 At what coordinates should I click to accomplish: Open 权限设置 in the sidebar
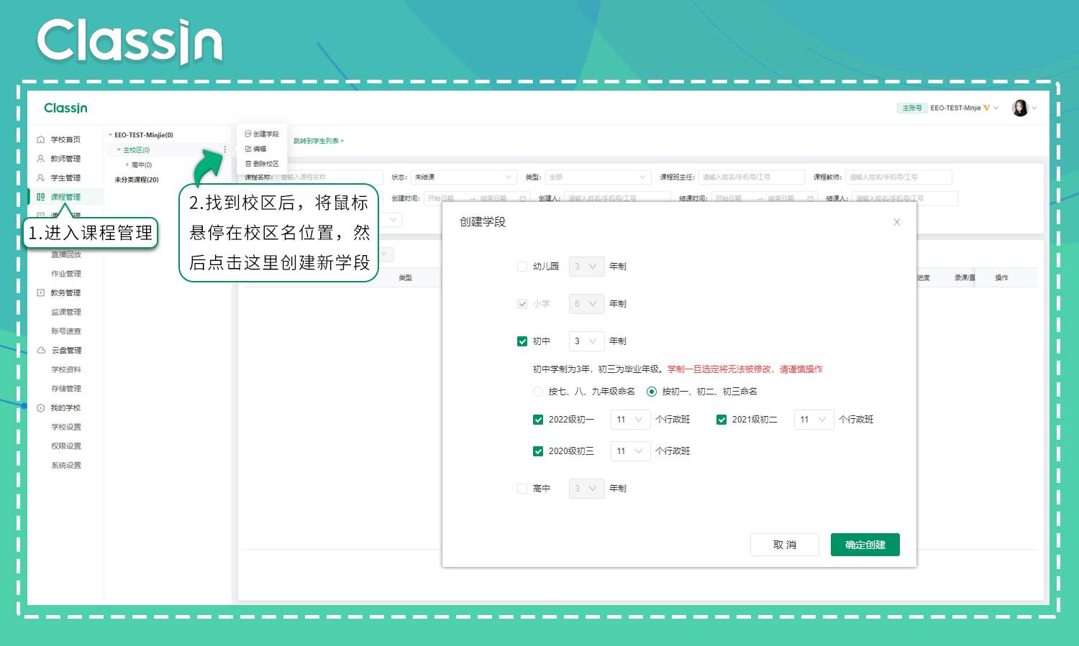[66, 446]
